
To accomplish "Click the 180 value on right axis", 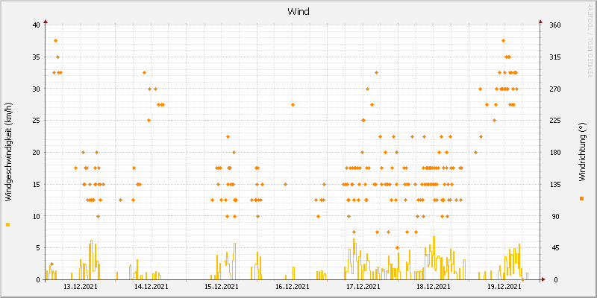I will coord(555,153).
